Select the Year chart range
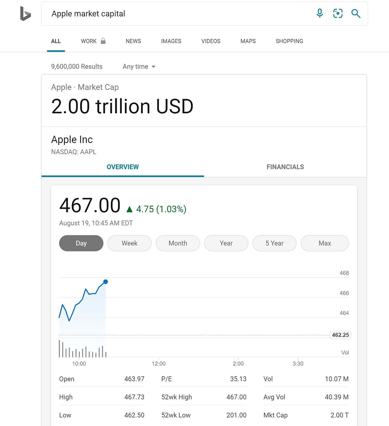This screenshot has height=426, width=389. tap(226, 243)
